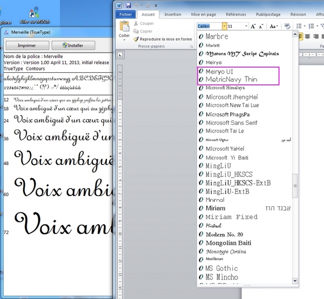Pick the Mongolian Baiti font
Screen dimensions: 324x299
(245, 243)
